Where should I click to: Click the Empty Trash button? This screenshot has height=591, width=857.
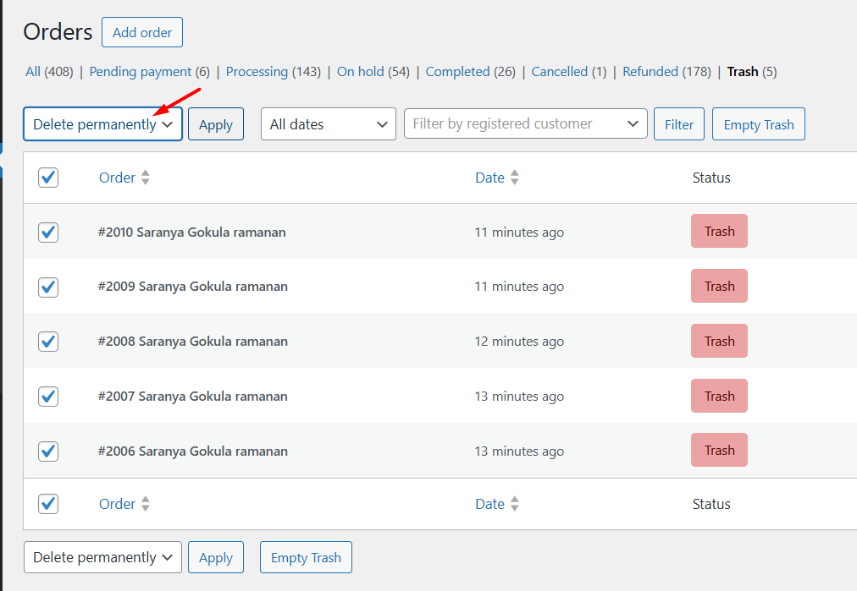pos(758,123)
